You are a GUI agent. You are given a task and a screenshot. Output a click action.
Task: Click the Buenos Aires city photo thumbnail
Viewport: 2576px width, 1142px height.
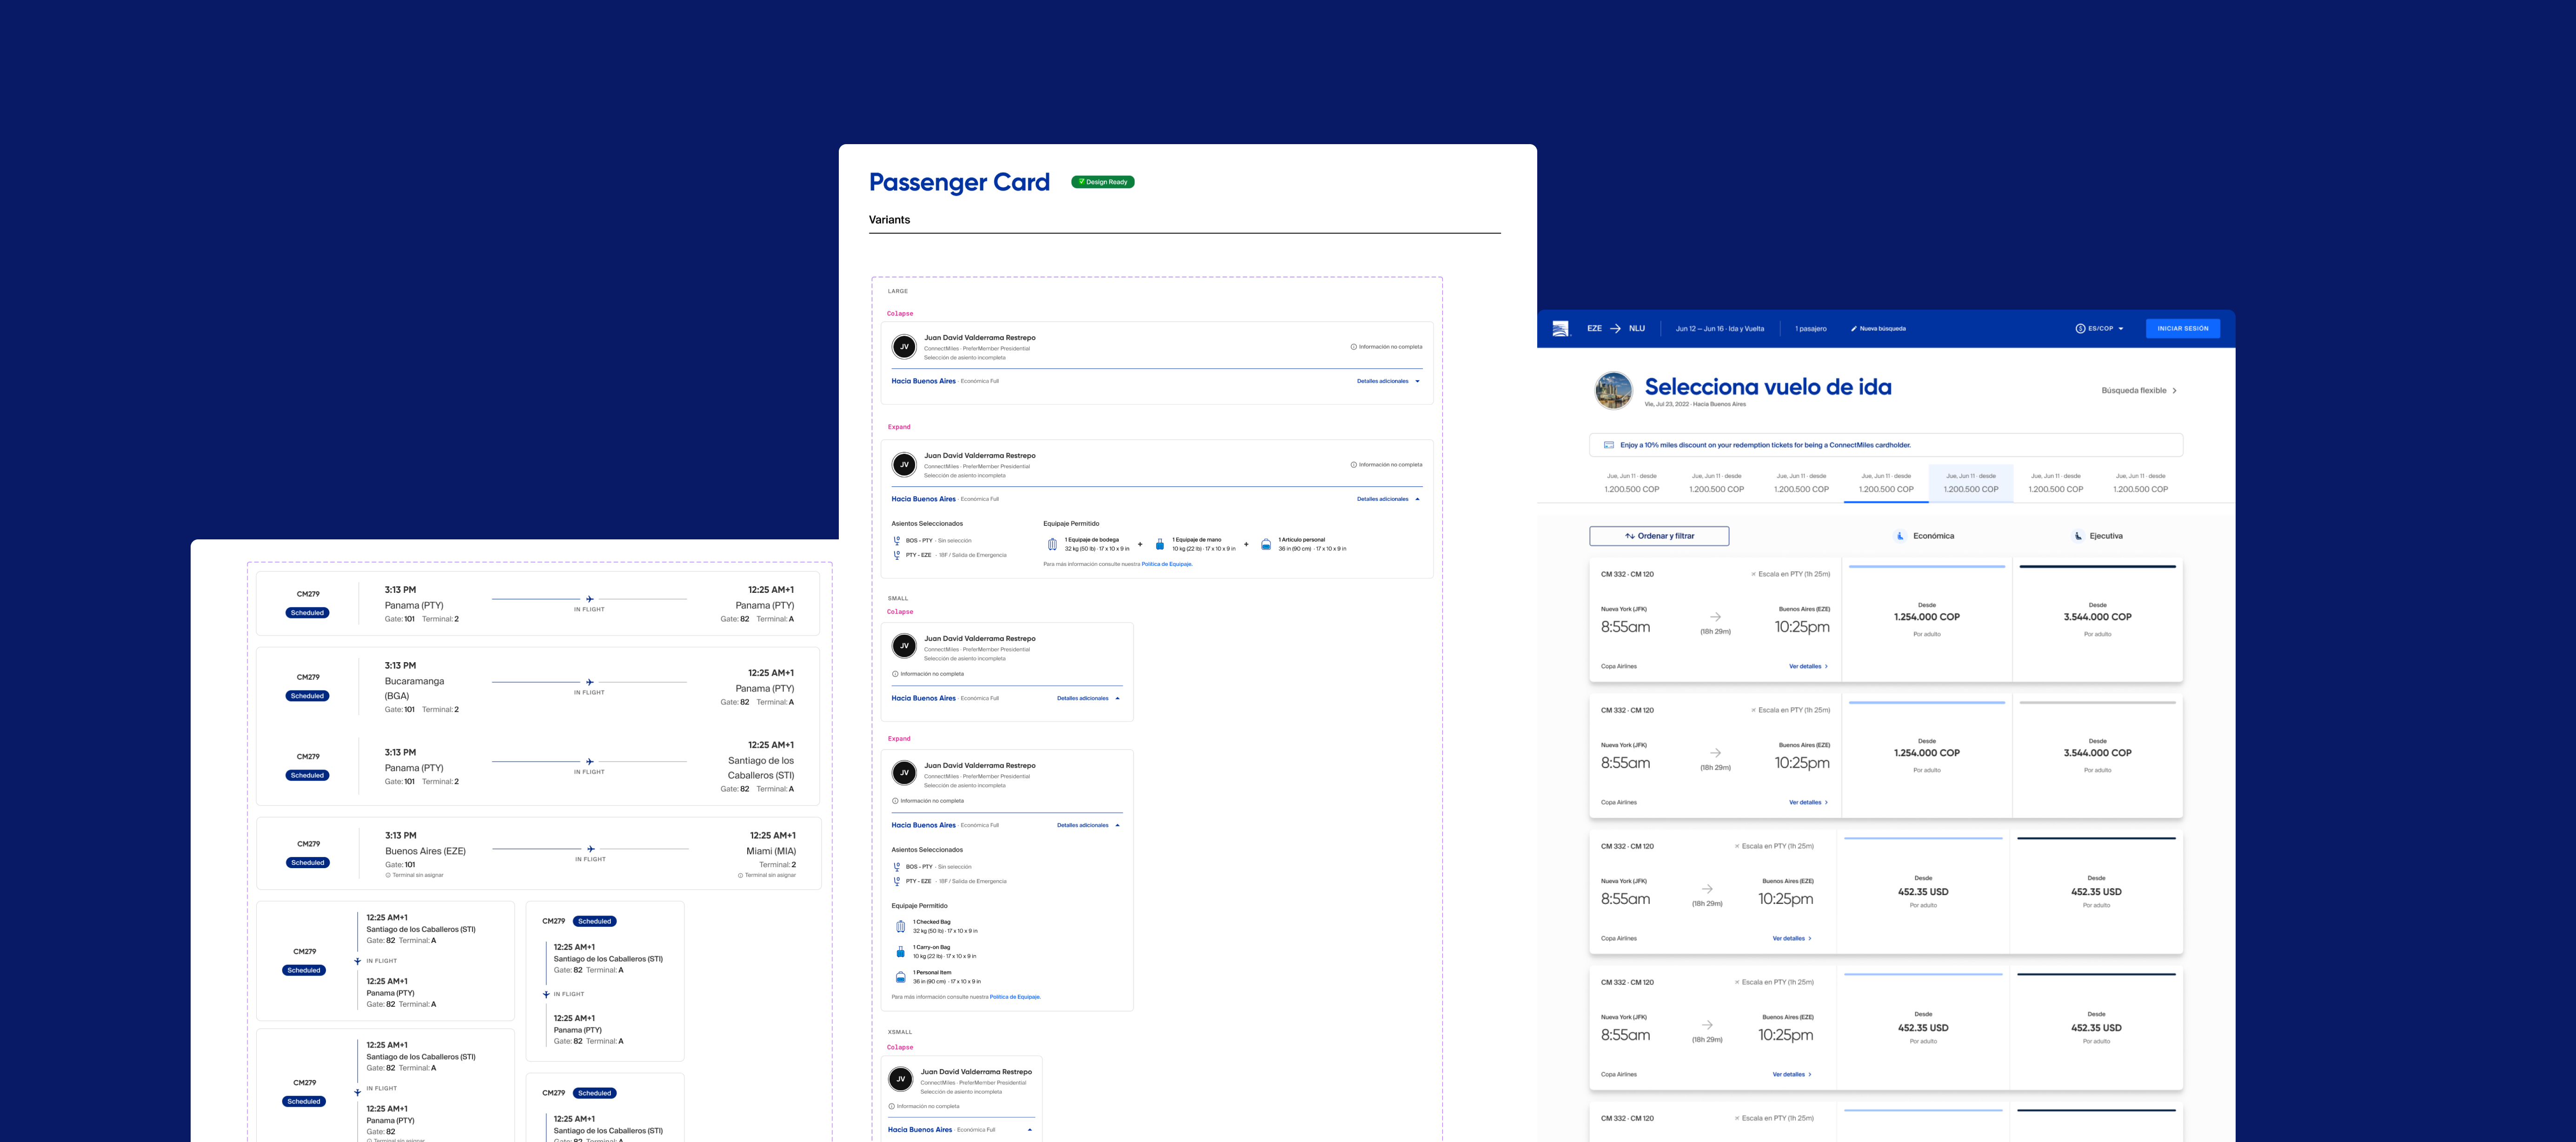pos(1613,391)
